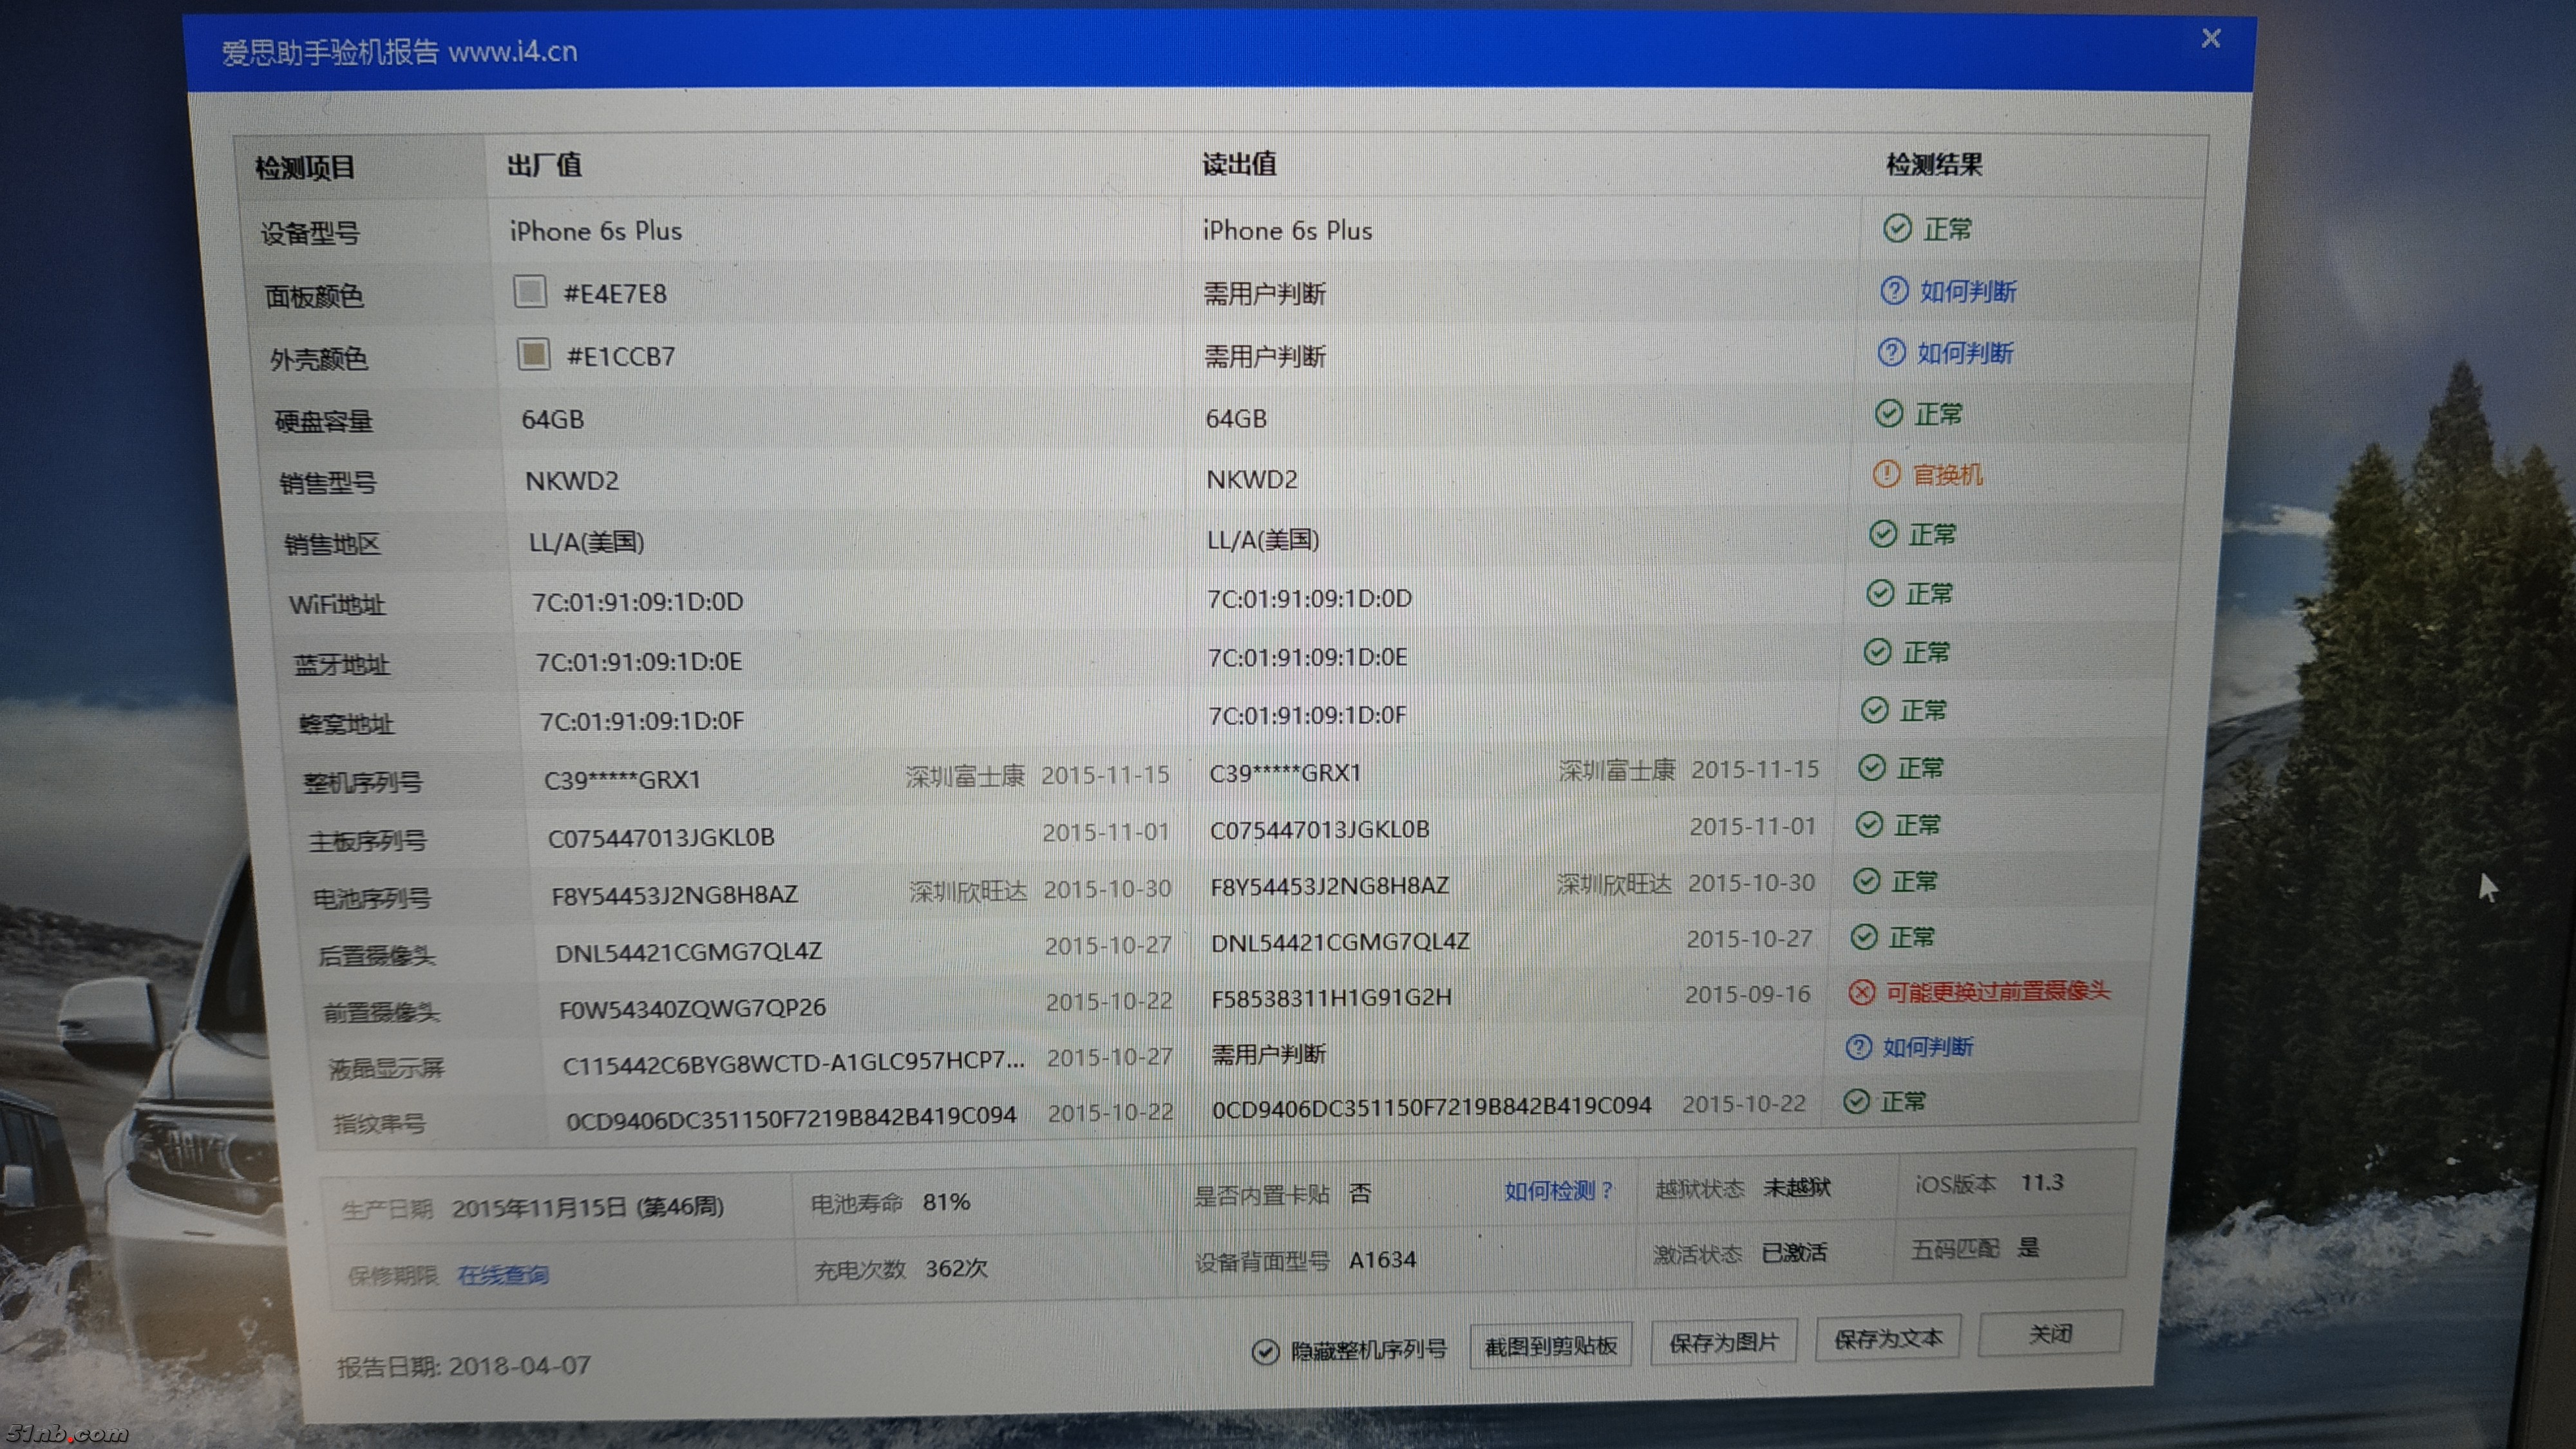Click green check icon in 后置摄像头 row
The width and height of the screenshot is (2576, 1449).
tap(1864, 937)
